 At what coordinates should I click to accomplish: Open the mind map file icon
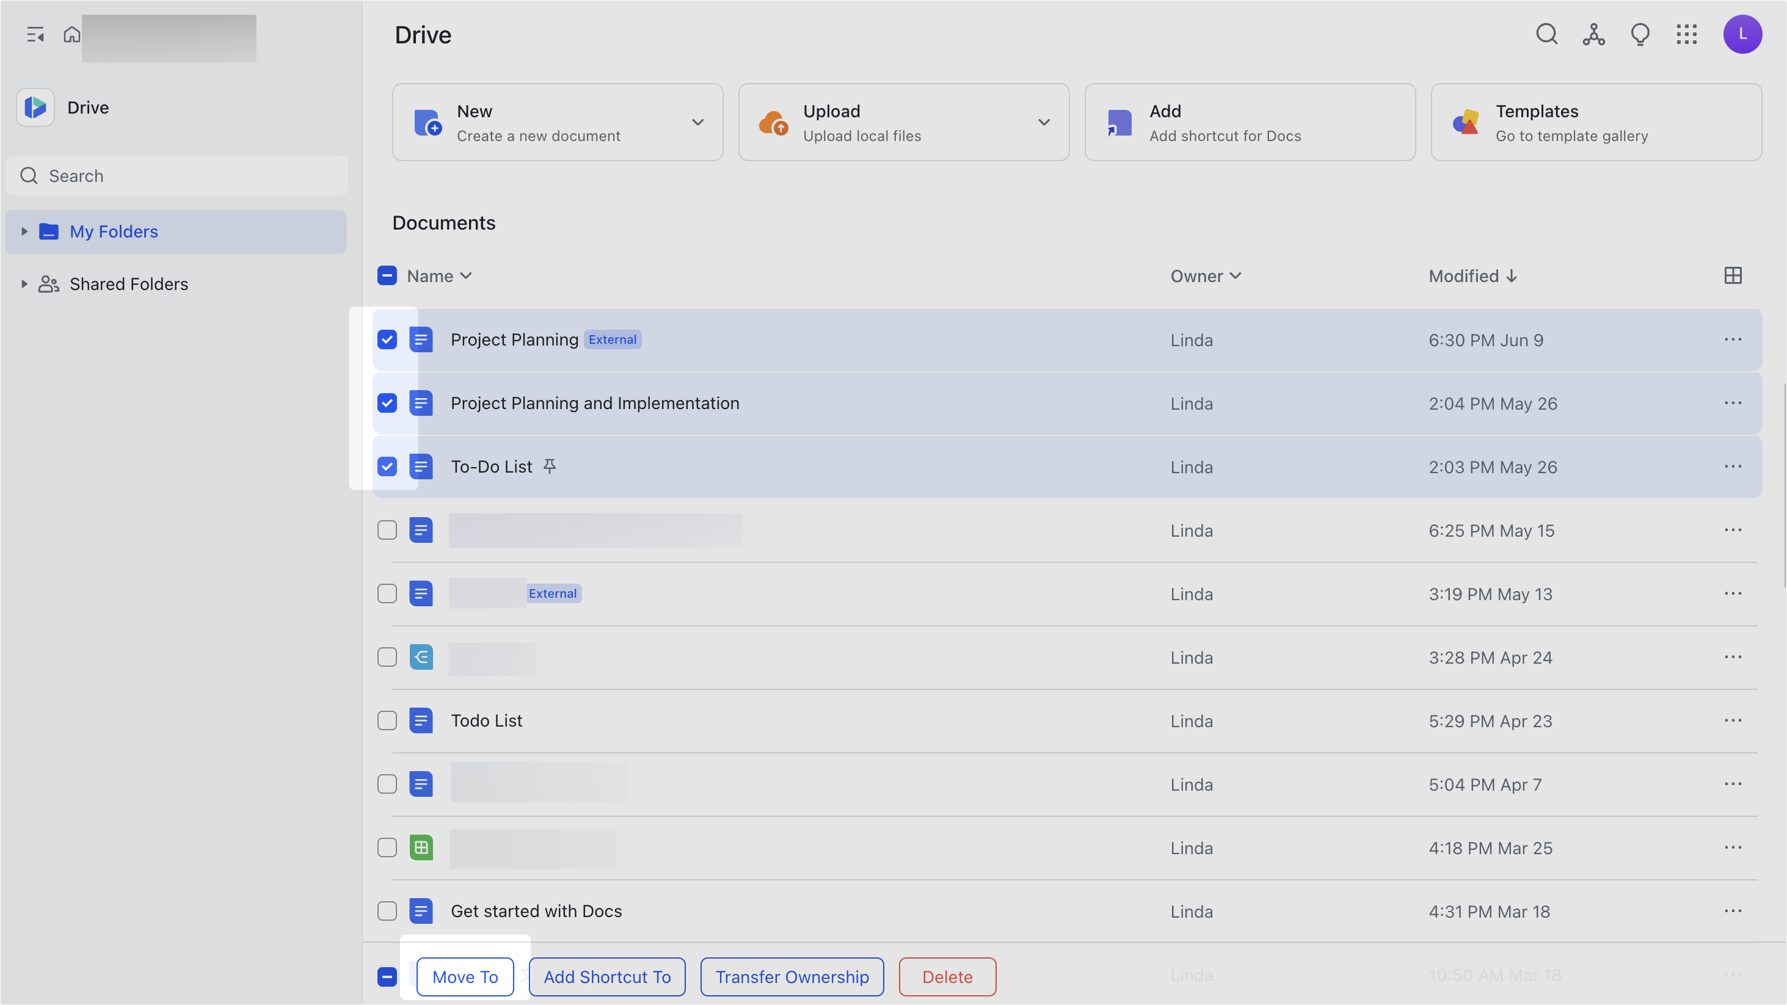(x=421, y=657)
